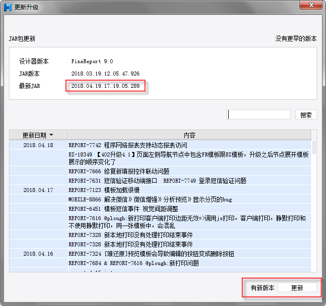
Task: Select row REPORT-6451 模板短信事件
Action: [x=189, y=209]
